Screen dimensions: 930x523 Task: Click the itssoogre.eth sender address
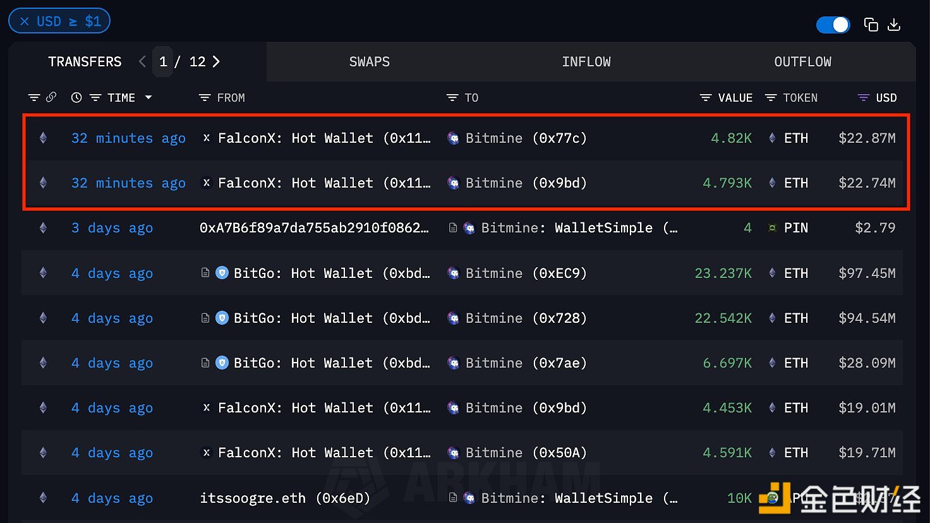pos(284,498)
